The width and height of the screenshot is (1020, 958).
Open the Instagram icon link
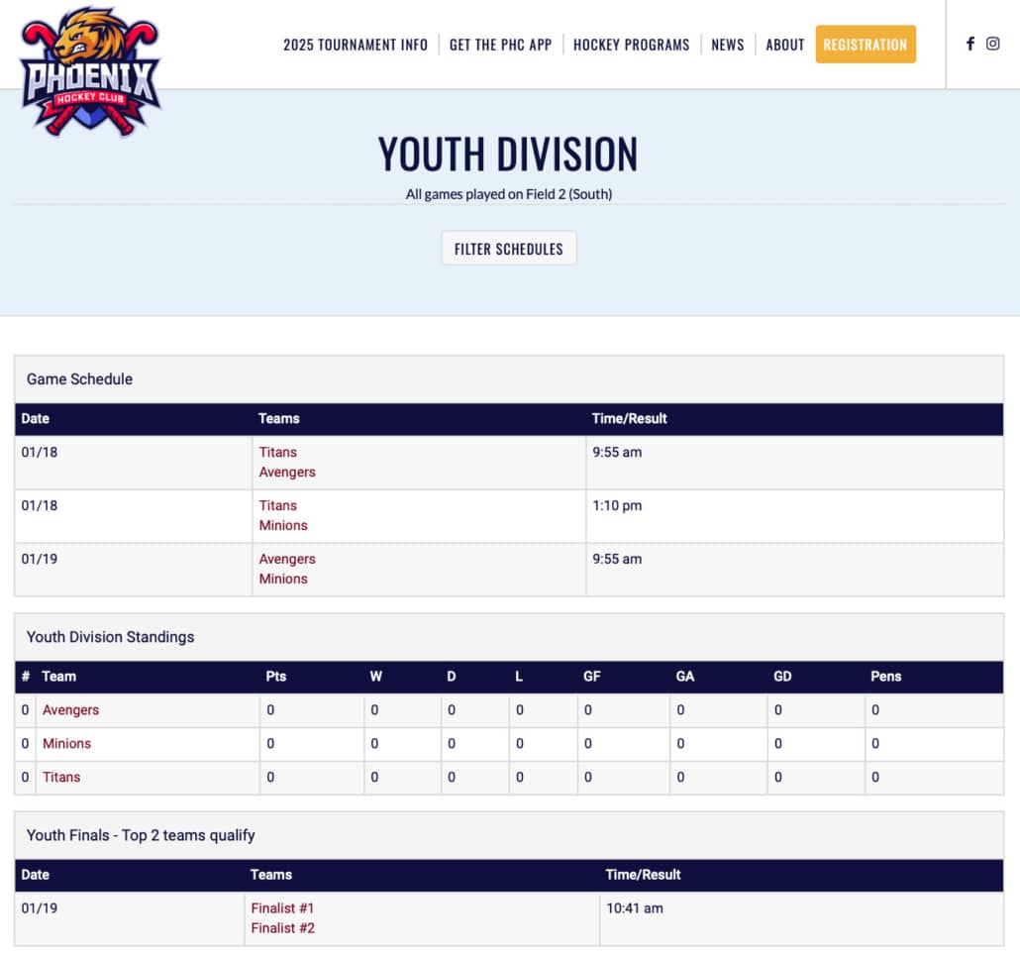(992, 44)
